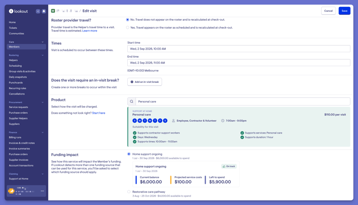The image size is (358, 205).
Task: Click the Wednesday day badge on Personal care
Action: click(x=150, y=121)
